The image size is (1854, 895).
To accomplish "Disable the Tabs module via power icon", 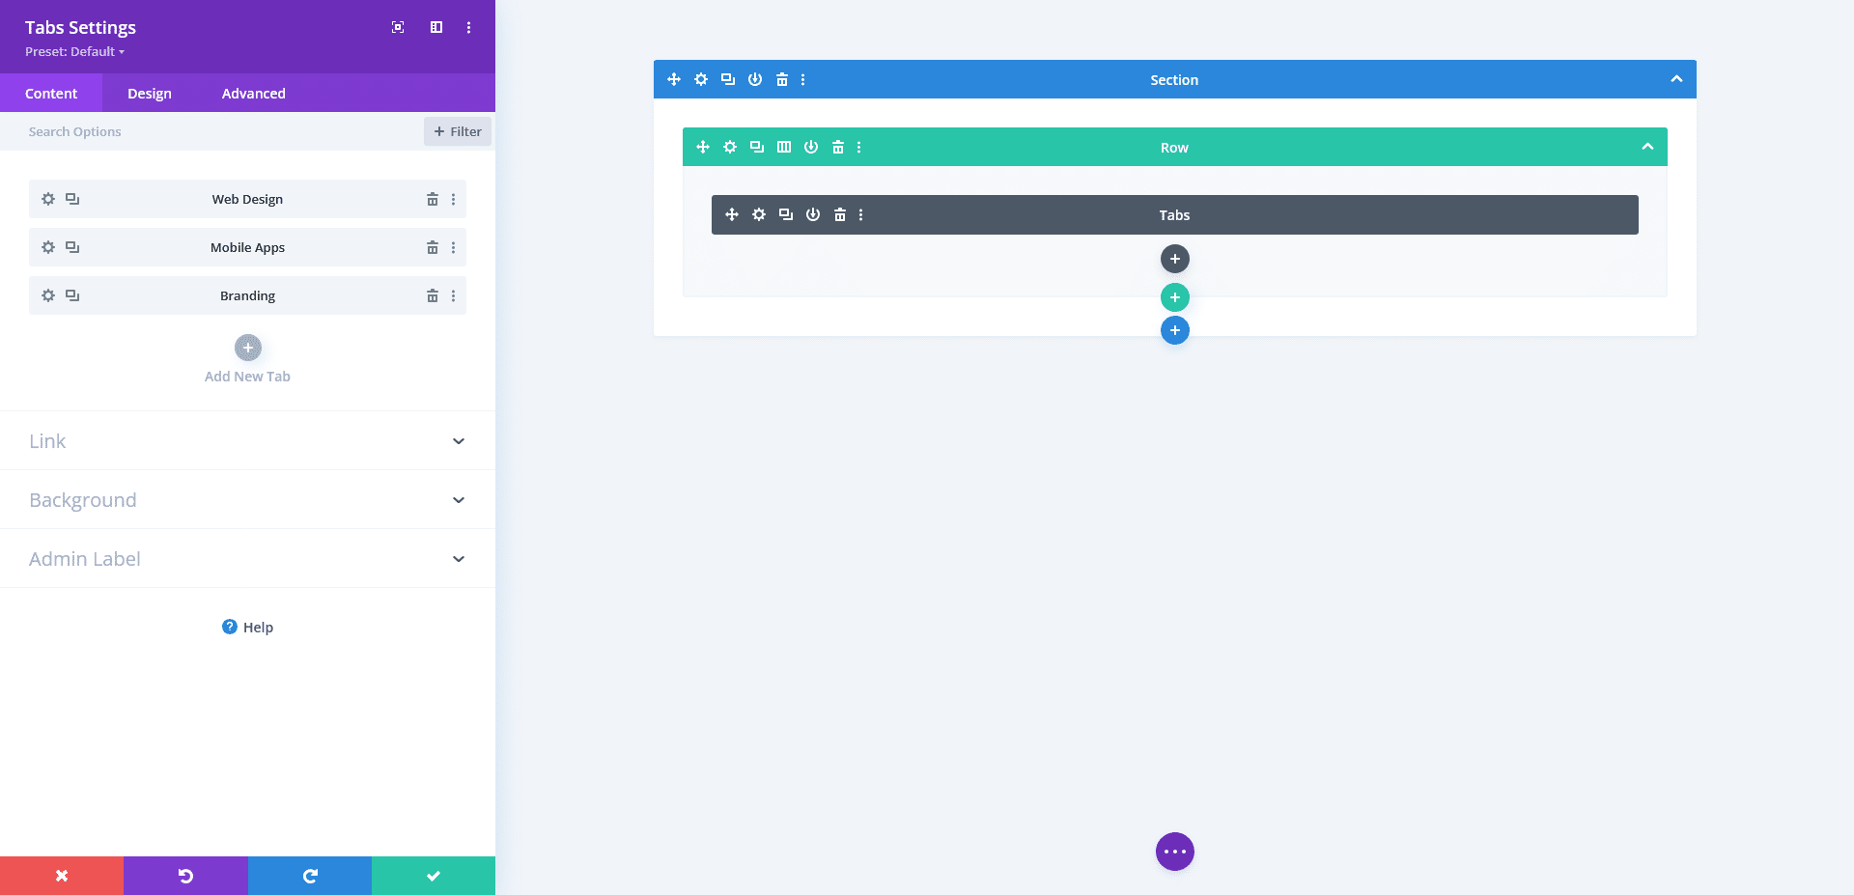I will [x=812, y=214].
